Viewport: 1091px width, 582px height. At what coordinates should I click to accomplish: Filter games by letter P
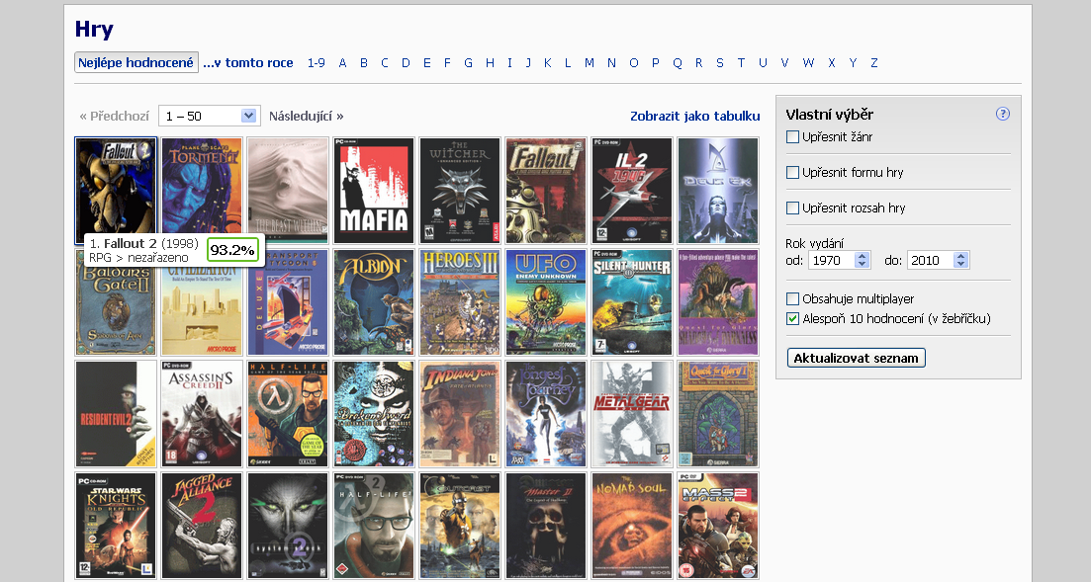[x=656, y=62]
